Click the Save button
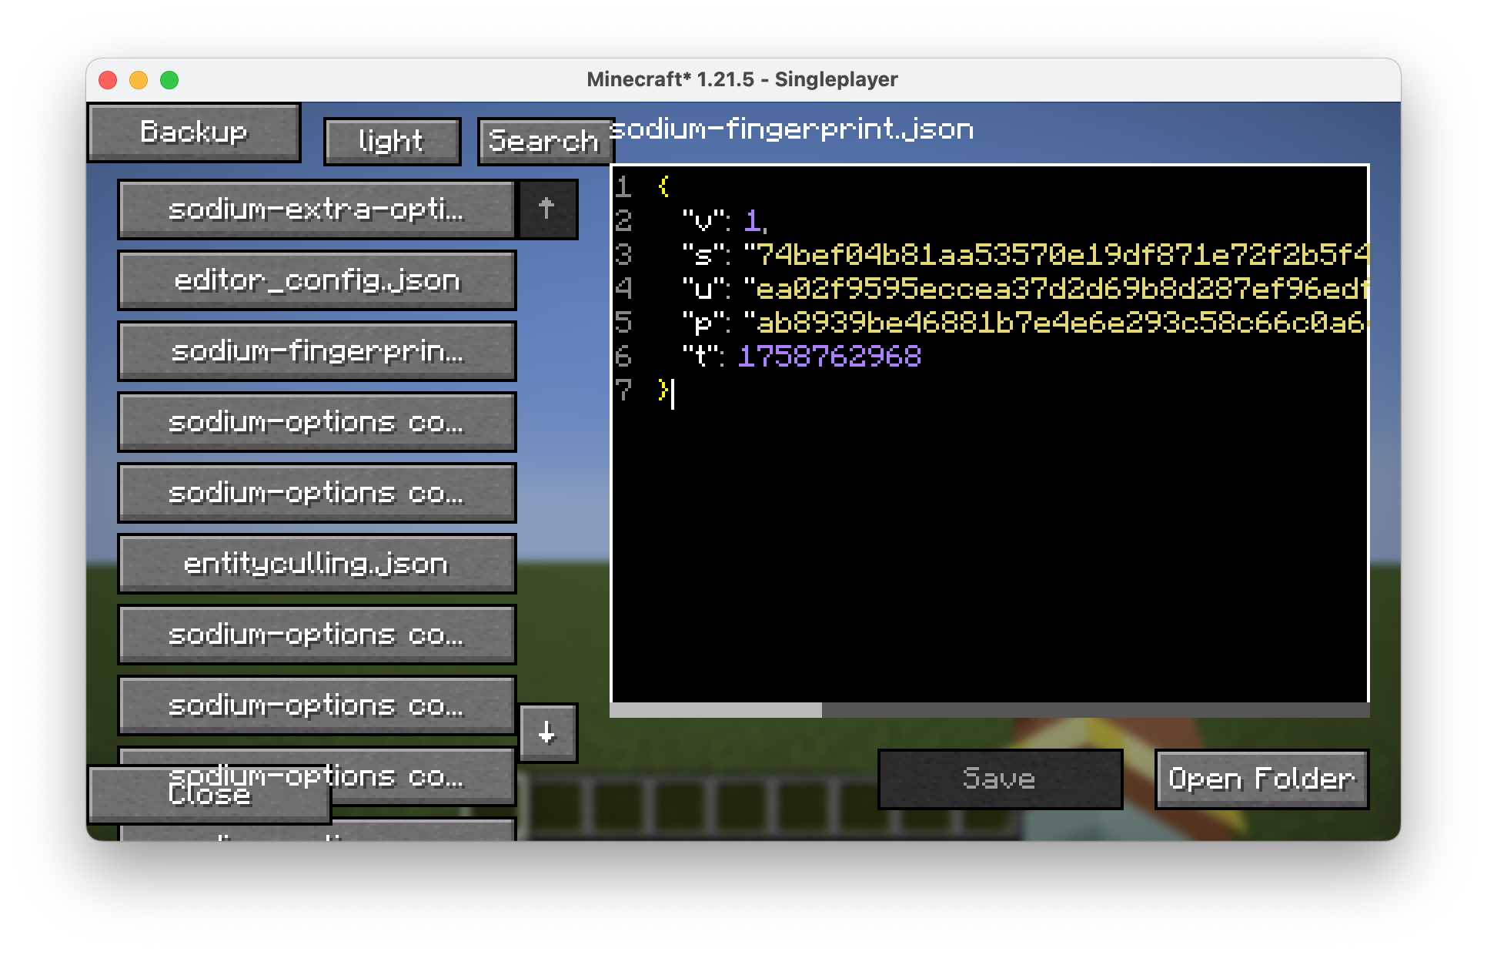This screenshot has height=955, width=1487. coord(1000,779)
